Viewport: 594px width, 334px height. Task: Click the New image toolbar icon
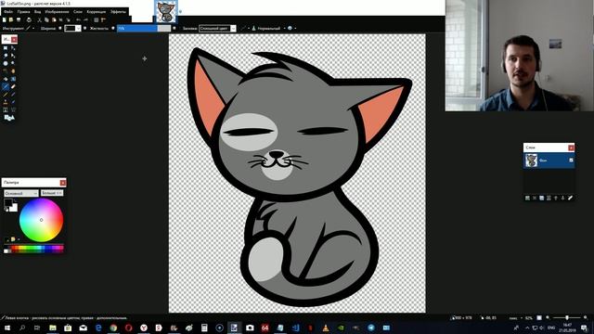(x=4, y=19)
